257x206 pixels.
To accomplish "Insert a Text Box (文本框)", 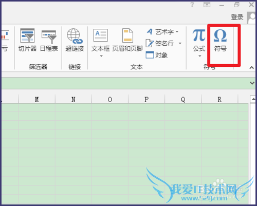I will (101, 40).
